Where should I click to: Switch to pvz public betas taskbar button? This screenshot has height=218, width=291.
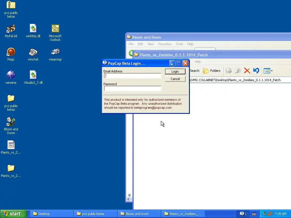click(95, 214)
